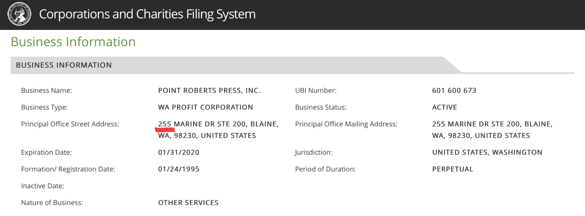
Task: Click the red underline mark under 255
Action: click(165, 129)
